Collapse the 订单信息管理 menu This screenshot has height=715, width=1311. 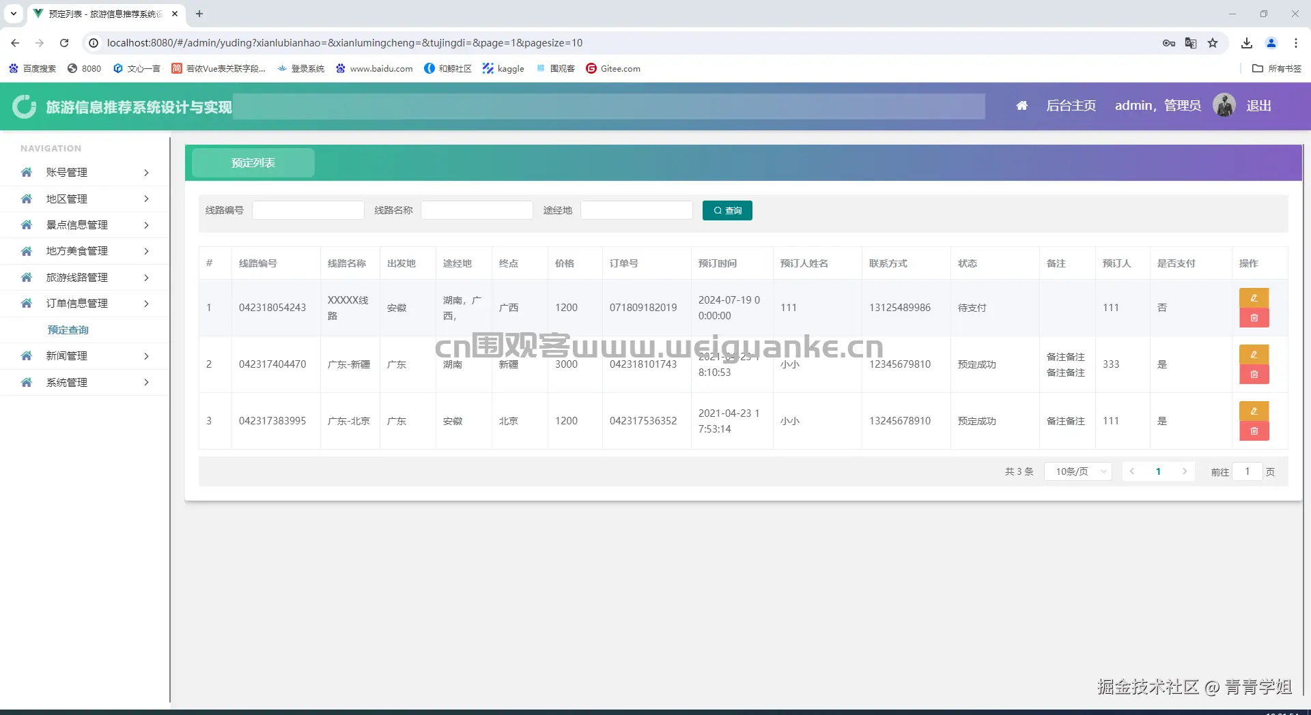pyautogui.click(x=85, y=304)
